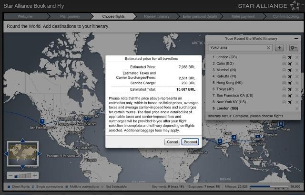Screen dimensions: 305x195
Task: Go to the Make payment step tab
Action: pyautogui.click(x=243, y=17)
